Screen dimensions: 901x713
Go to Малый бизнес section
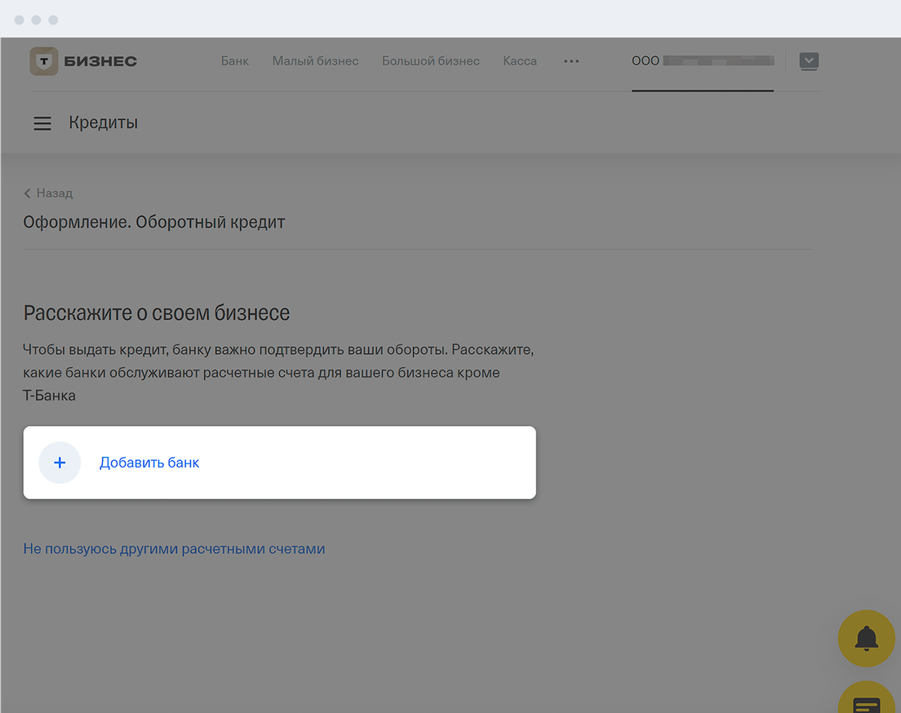[x=316, y=61]
